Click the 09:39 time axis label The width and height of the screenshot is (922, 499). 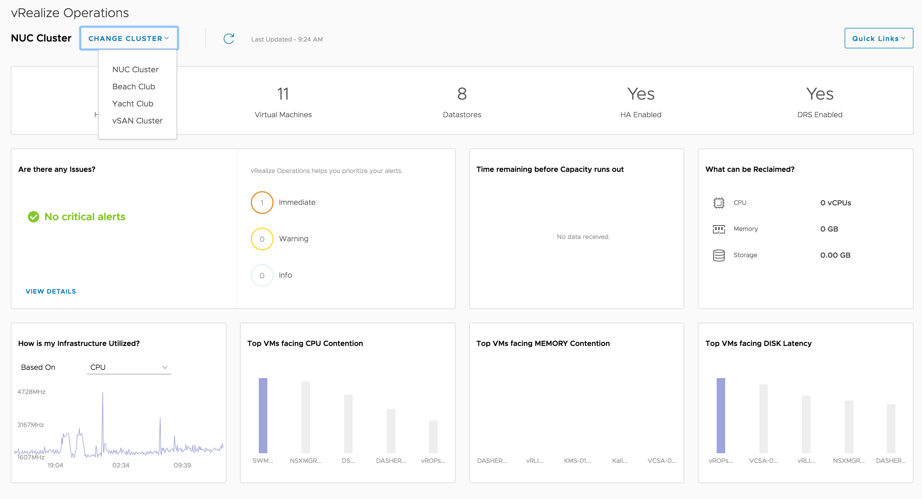click(x=183, y=465)
